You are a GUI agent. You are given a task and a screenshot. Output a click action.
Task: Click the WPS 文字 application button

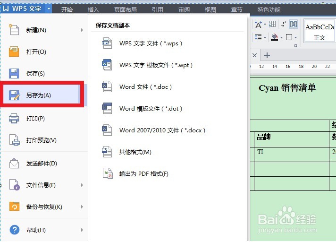23,9
